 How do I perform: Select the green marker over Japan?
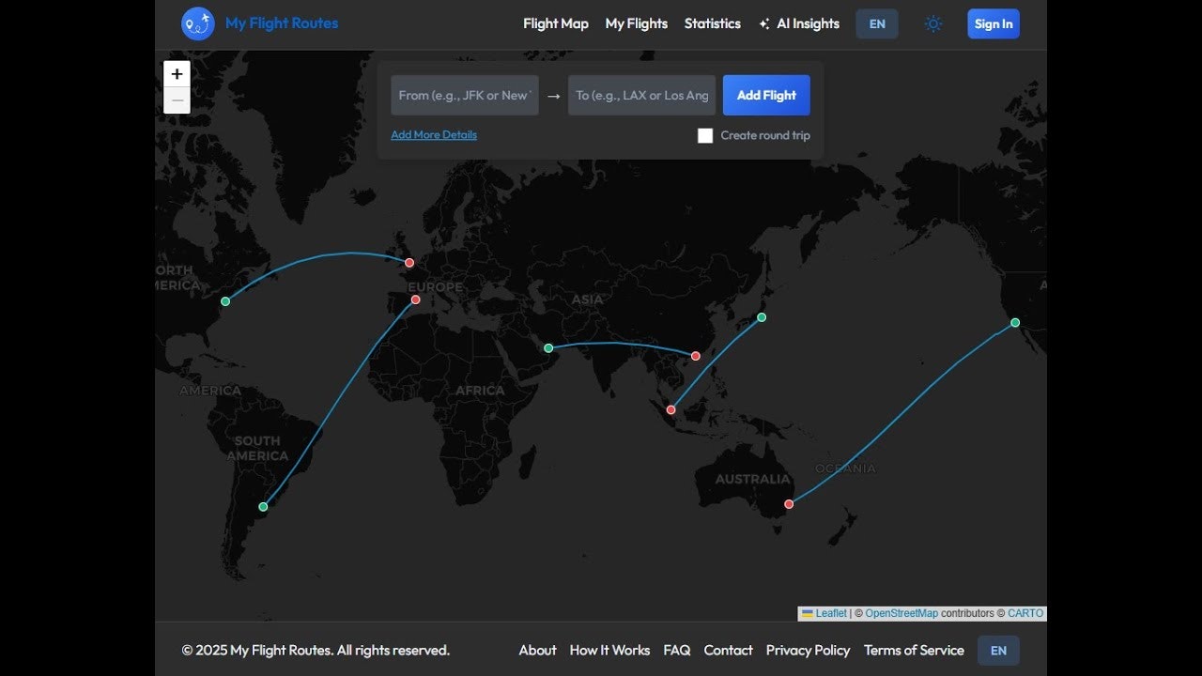[x=762, y=317]
